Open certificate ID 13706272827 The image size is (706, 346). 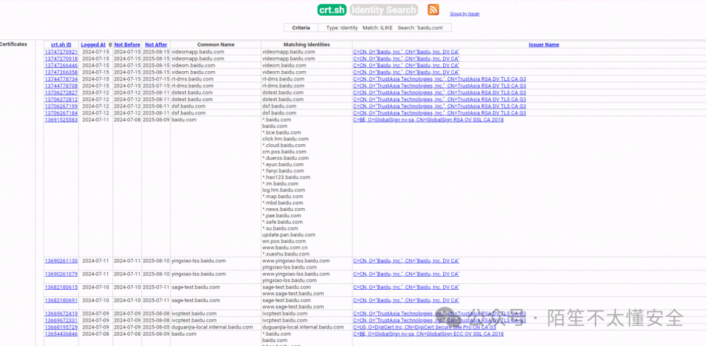point(61,92)
